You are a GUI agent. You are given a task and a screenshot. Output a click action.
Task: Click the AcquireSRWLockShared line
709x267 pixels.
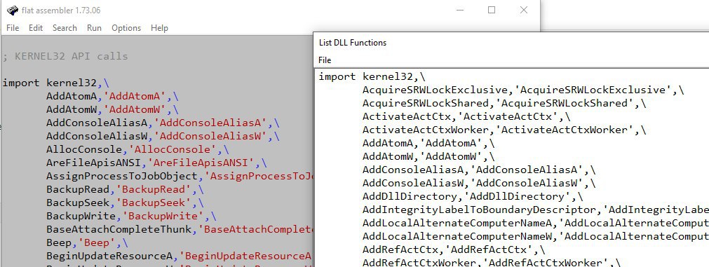pyautogui.click(x=504, y=103)
